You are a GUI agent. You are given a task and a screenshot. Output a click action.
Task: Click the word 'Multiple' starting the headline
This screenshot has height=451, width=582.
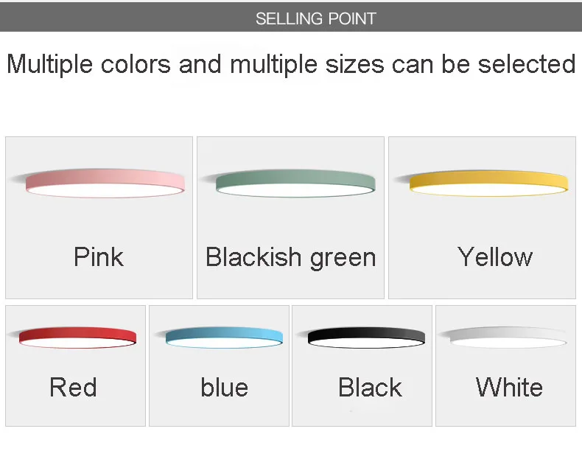click(49, 64)
